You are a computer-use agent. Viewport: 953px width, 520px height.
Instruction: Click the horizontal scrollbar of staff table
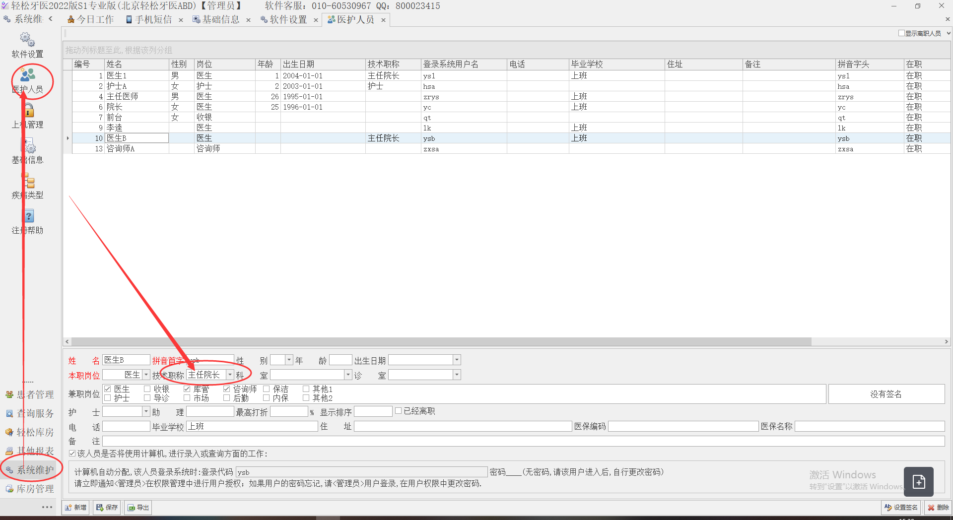click(x=442, y=341)
